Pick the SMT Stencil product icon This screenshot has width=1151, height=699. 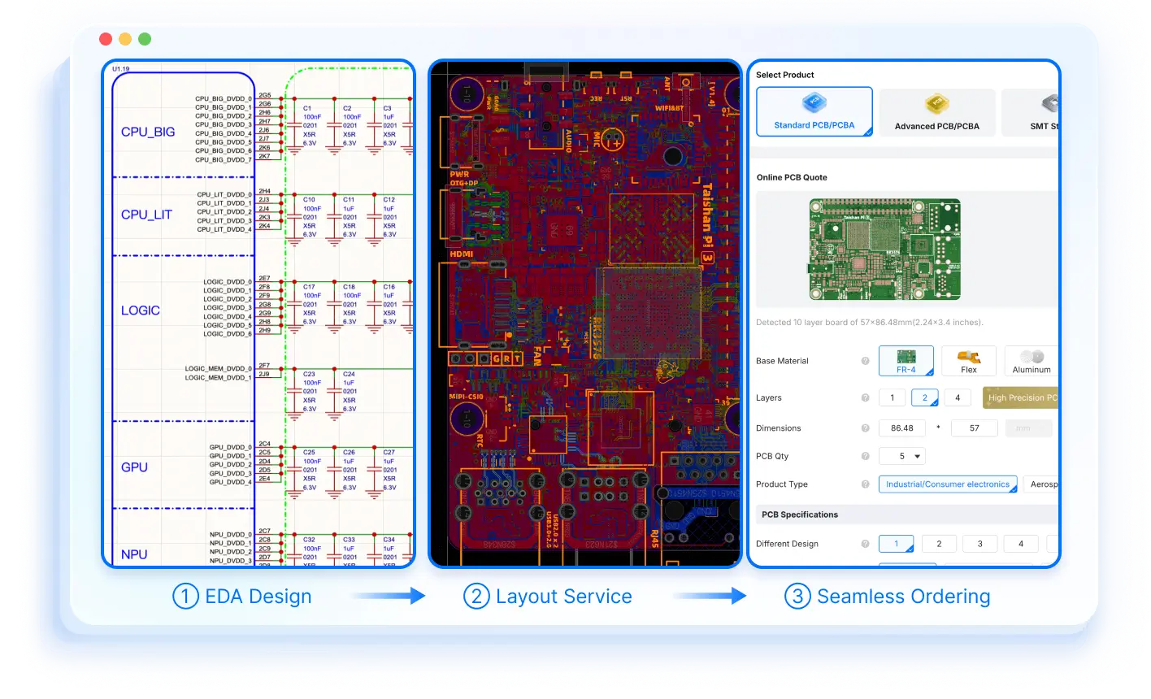[1050, 103]
